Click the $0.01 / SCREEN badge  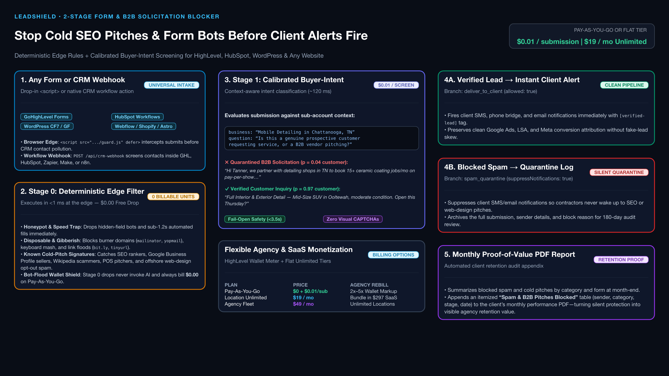pos(396,85)
